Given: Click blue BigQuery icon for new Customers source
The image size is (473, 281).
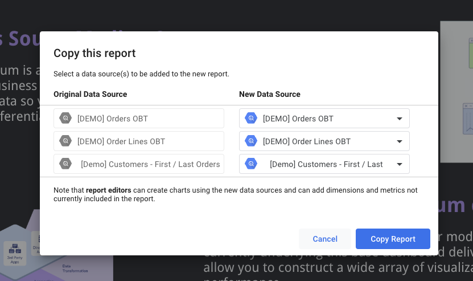Looking at the screenshot, I should point(251,164).
